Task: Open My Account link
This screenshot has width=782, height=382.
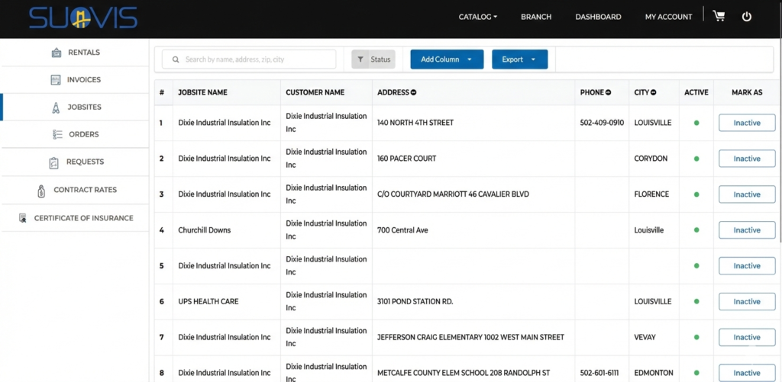Action: click(x=668, y=17)
